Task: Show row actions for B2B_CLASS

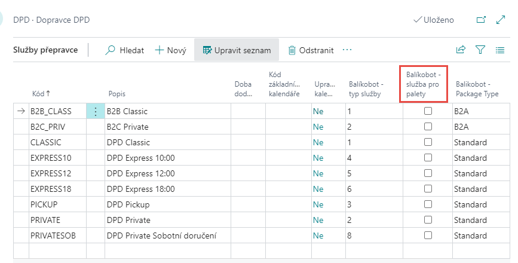Action: 95,111
